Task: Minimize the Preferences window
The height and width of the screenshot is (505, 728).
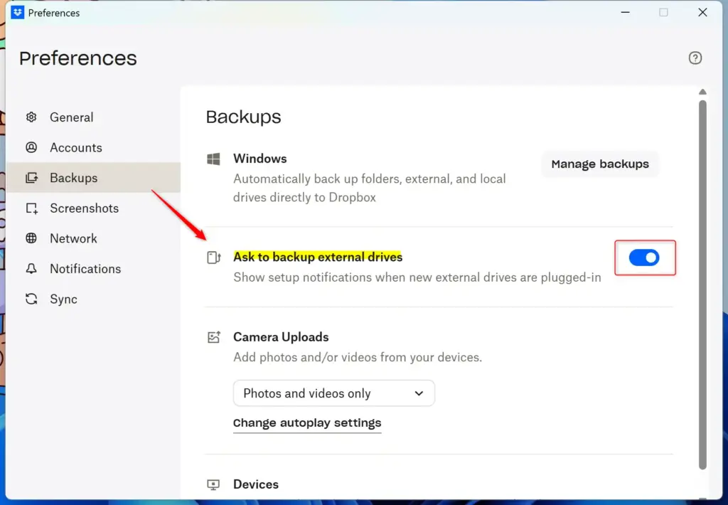Action: click(x=626, y=13)
